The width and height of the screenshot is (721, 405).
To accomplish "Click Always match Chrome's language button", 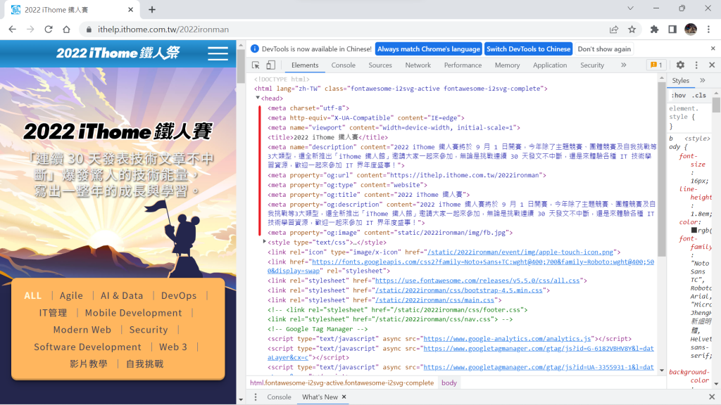I will point(429,49).
